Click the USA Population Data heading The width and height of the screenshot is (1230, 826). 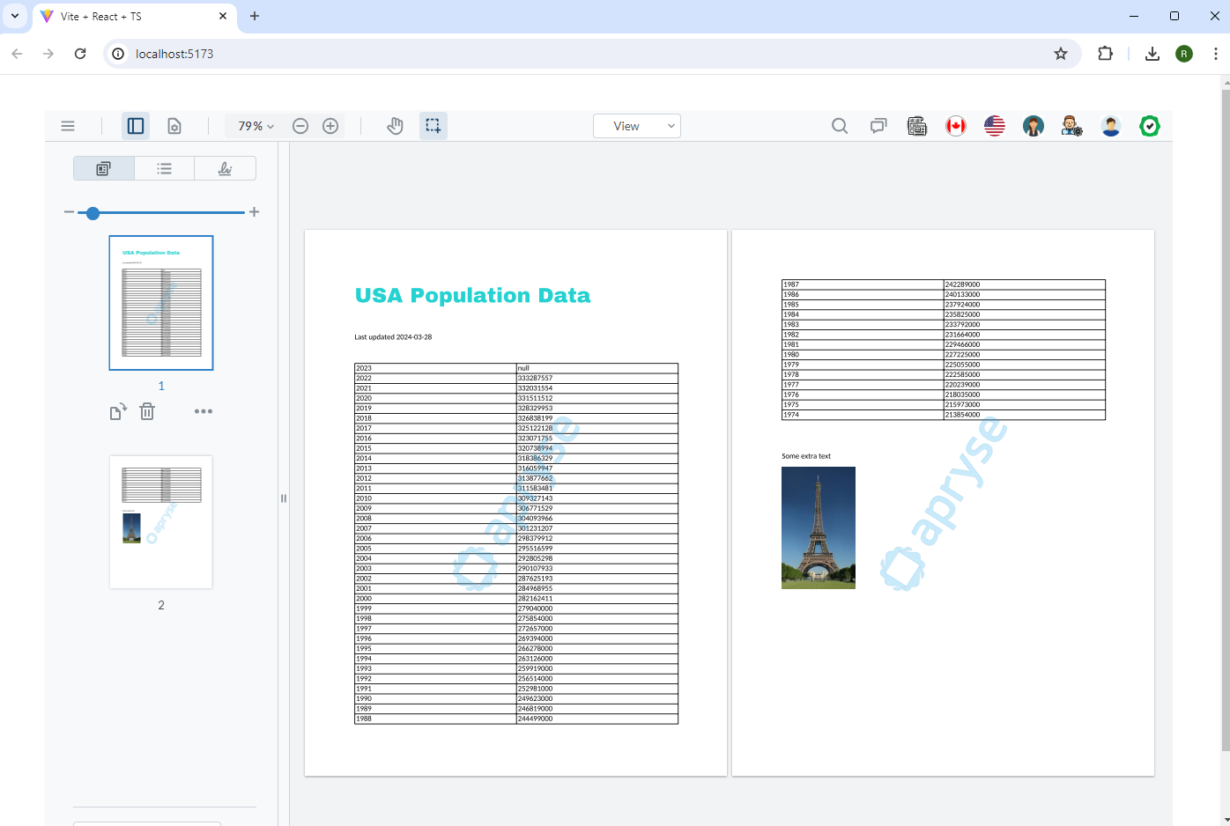(x=472, y=296)
